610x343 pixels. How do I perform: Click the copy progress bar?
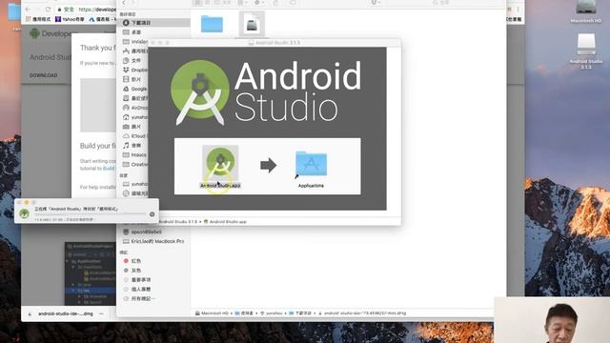(x=90, y=213)
